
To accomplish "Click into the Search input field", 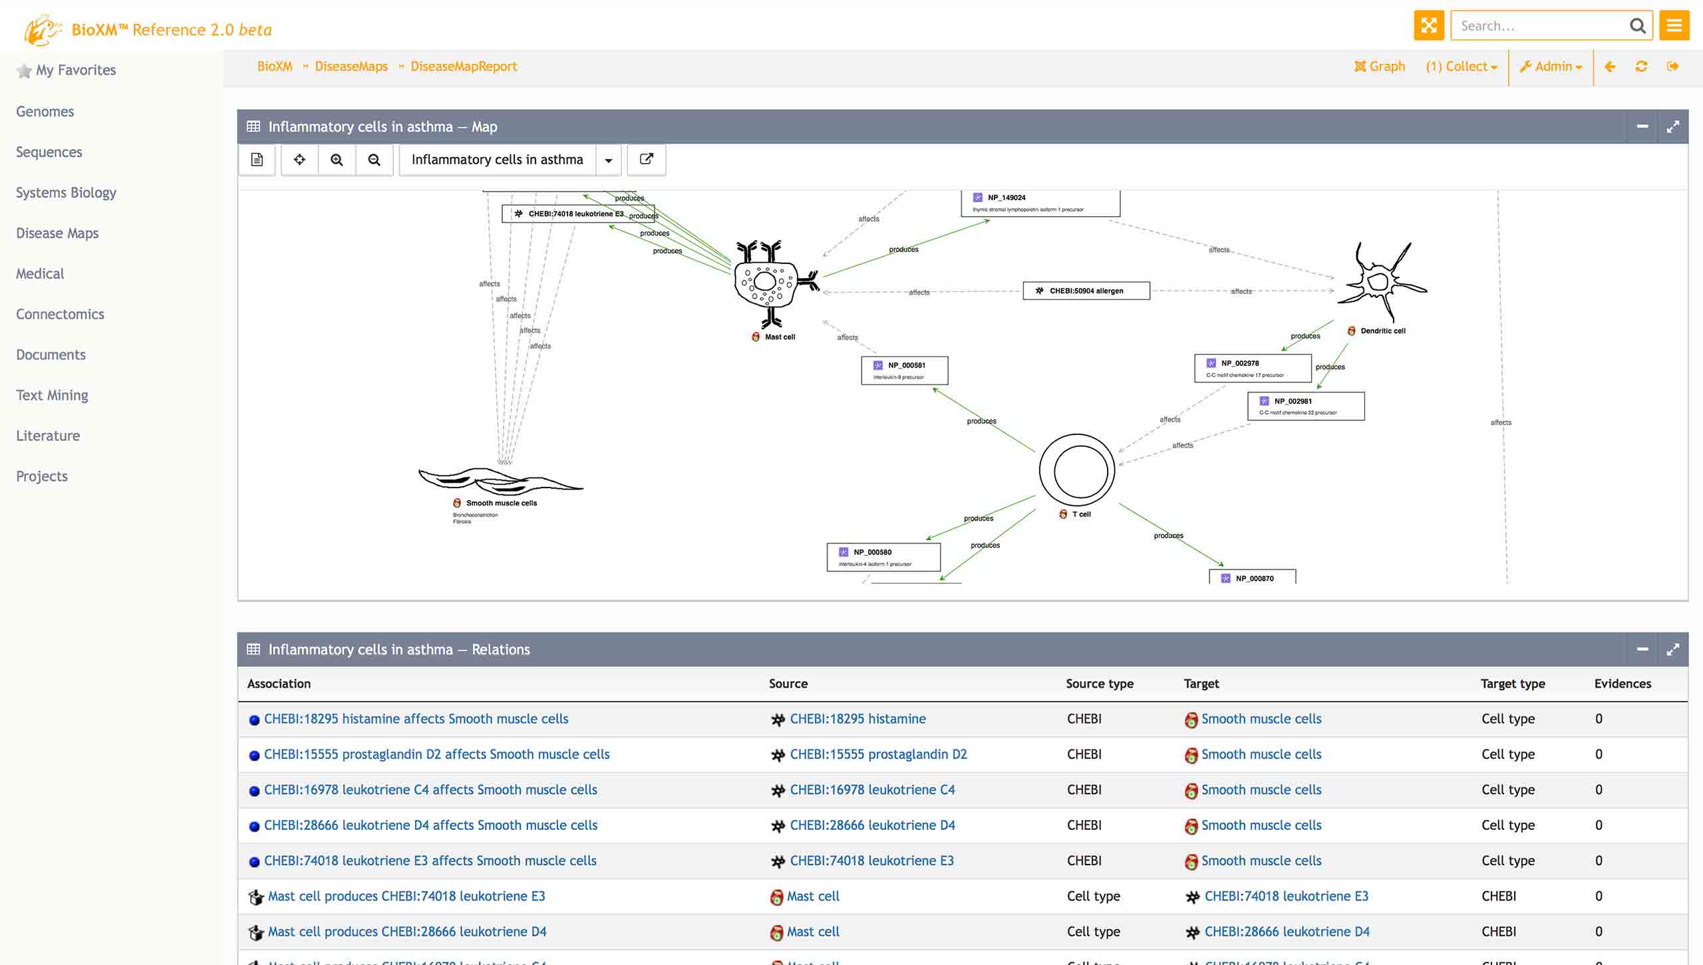I will pyautogui.click(x=1540, y=26).
